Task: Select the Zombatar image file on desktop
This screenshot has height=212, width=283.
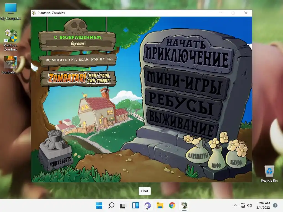Action: click(x=11, y=65)
